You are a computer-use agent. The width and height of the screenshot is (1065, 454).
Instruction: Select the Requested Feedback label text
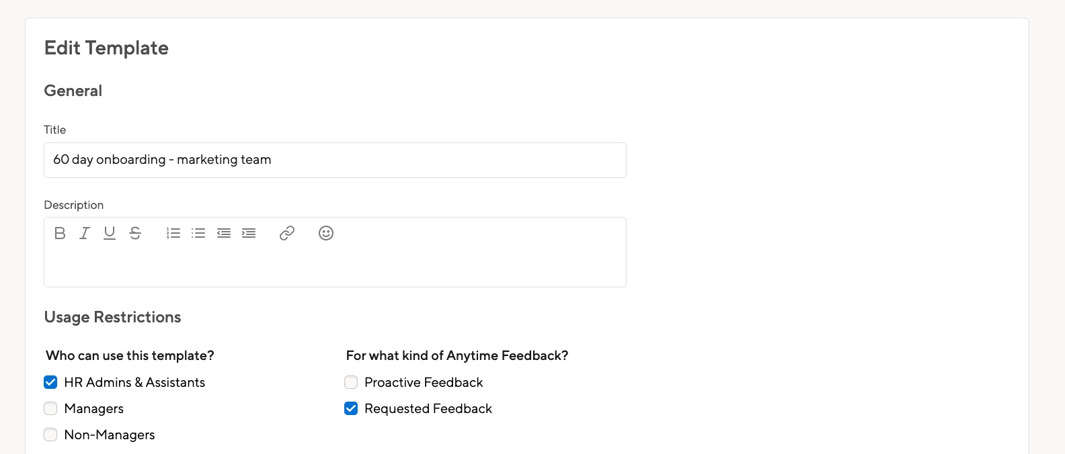coord(428,408)
